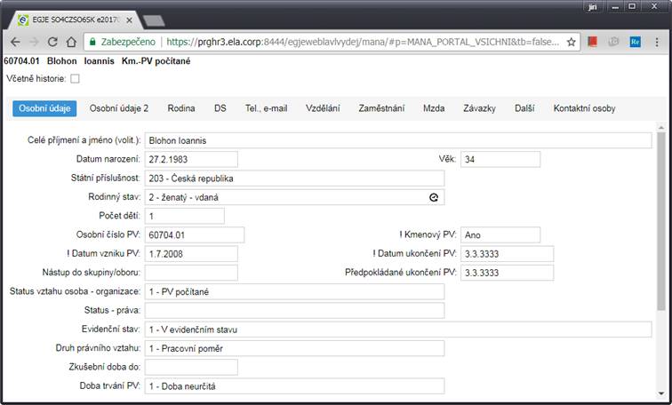Click the browser back arrow

(15, 42)
